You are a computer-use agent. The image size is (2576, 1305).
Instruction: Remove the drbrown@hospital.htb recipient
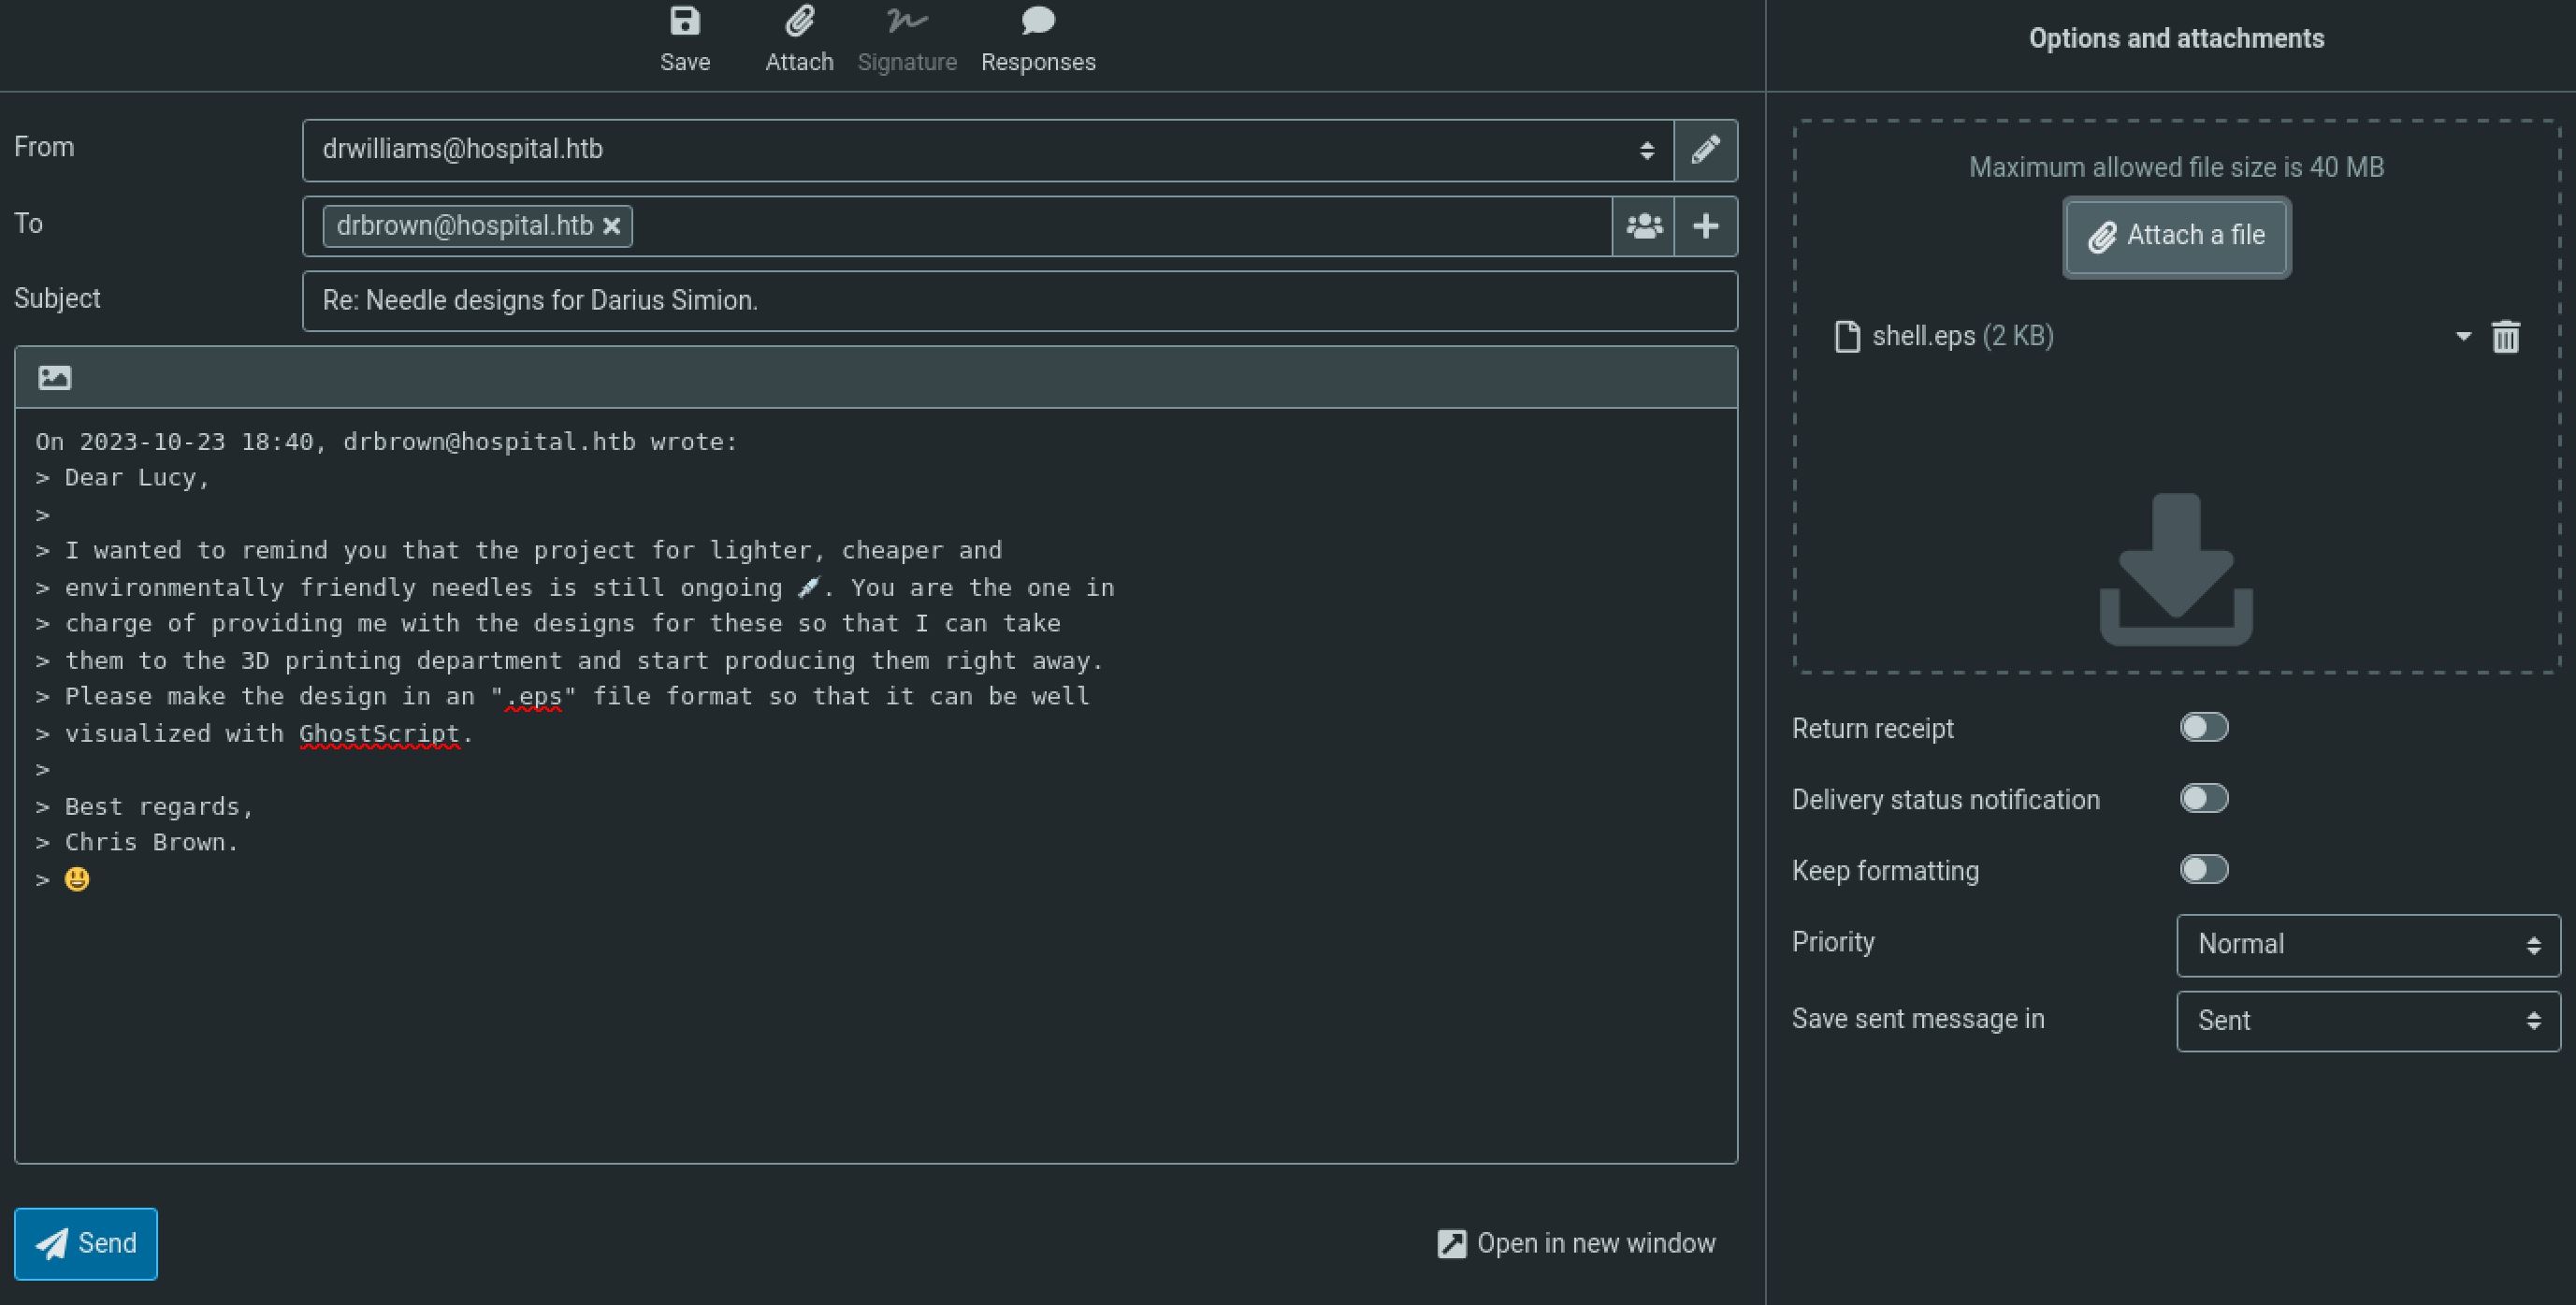(x=612, y=227)
